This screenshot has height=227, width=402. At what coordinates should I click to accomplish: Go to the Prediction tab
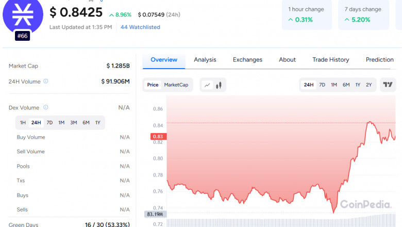pos(379,60)
